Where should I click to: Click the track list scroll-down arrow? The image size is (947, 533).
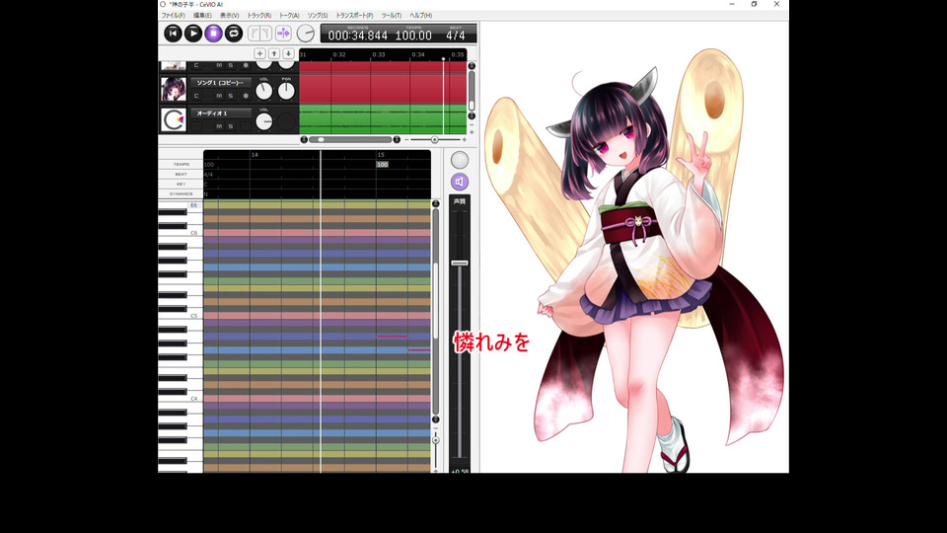pyautogui.click(x=472, y=115)
